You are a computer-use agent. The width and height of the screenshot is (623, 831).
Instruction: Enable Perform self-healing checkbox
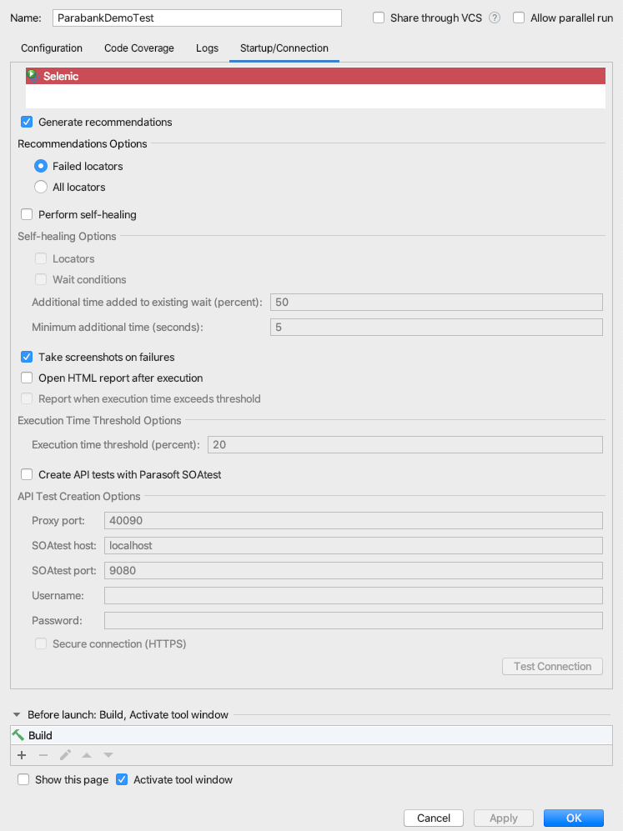pos(27,215)
